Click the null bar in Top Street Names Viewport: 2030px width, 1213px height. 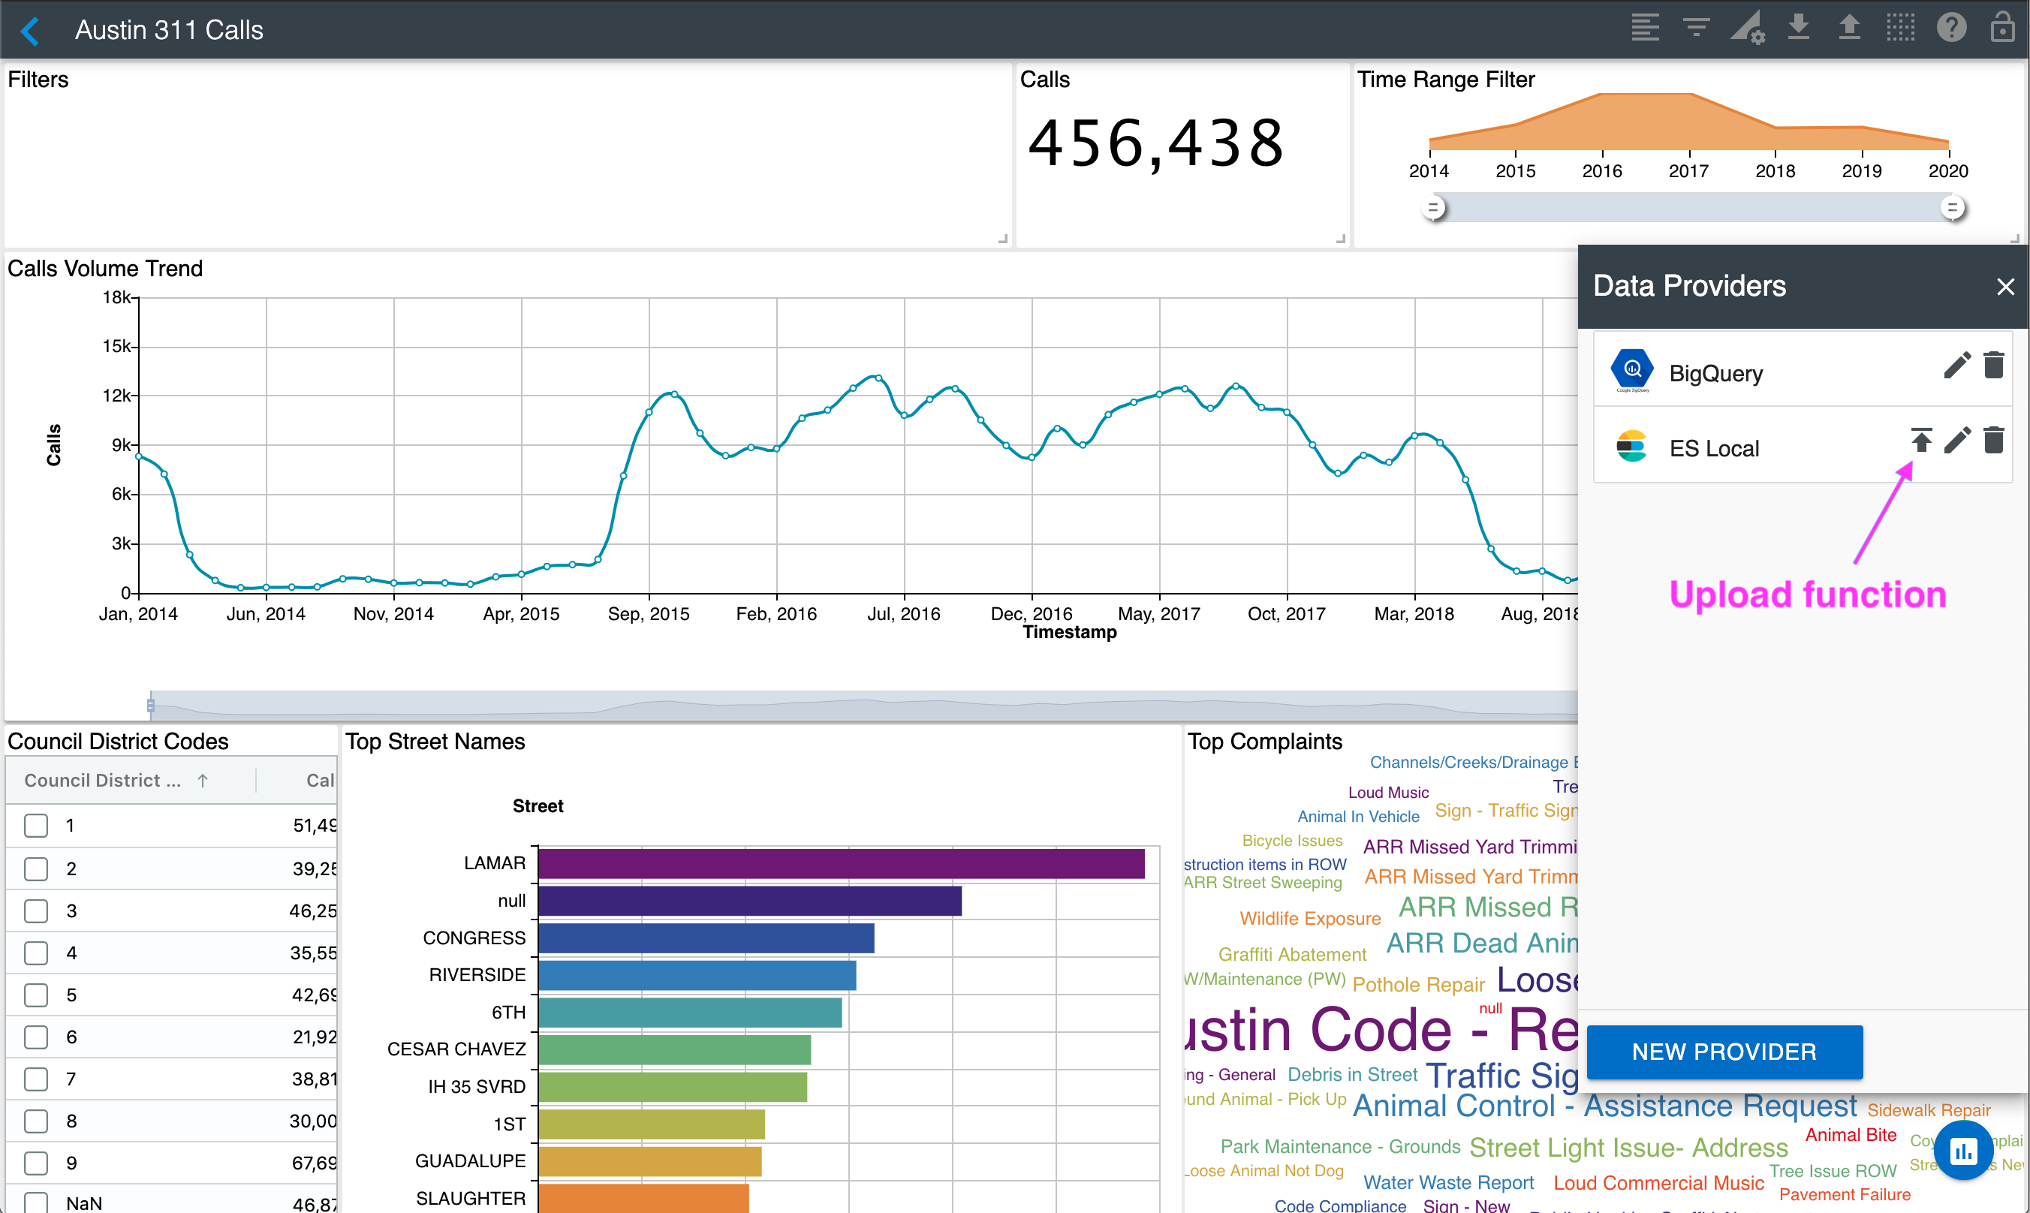coord(750,901)
